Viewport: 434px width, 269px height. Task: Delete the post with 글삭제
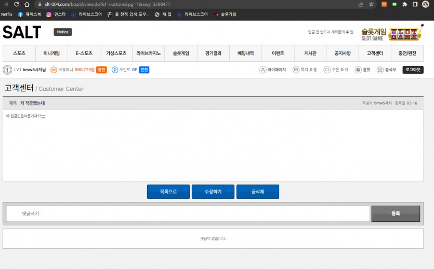(x=258, y=192)
